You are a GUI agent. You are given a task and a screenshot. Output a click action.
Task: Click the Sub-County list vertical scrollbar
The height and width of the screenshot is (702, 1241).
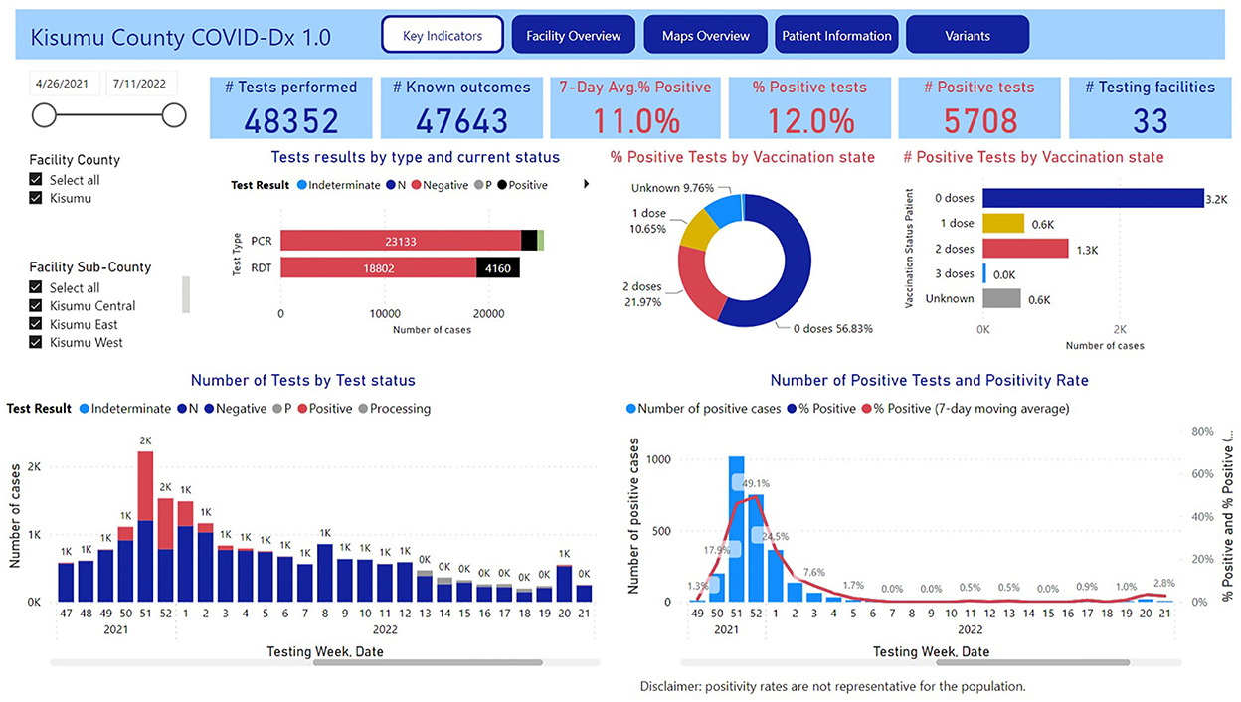coord(186,295)
